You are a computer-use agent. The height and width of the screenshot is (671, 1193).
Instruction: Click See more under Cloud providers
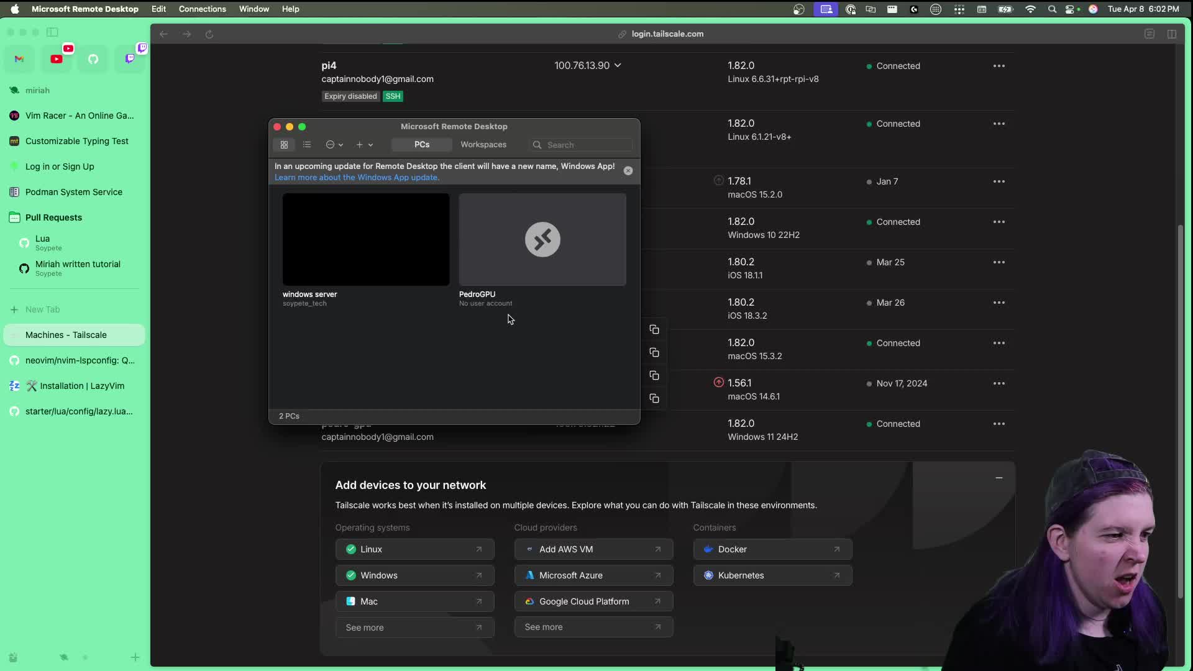coord(593,627)
